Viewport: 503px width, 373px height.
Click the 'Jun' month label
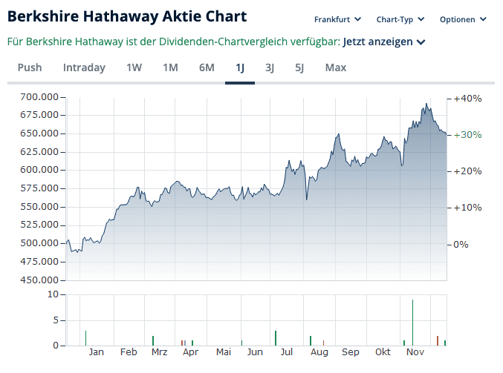[x=255, y=352]
